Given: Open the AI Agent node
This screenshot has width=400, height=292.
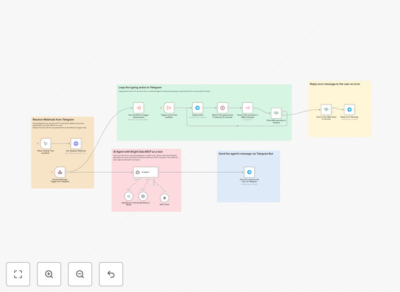Looking at the screenshot, I should coord(146,172).
